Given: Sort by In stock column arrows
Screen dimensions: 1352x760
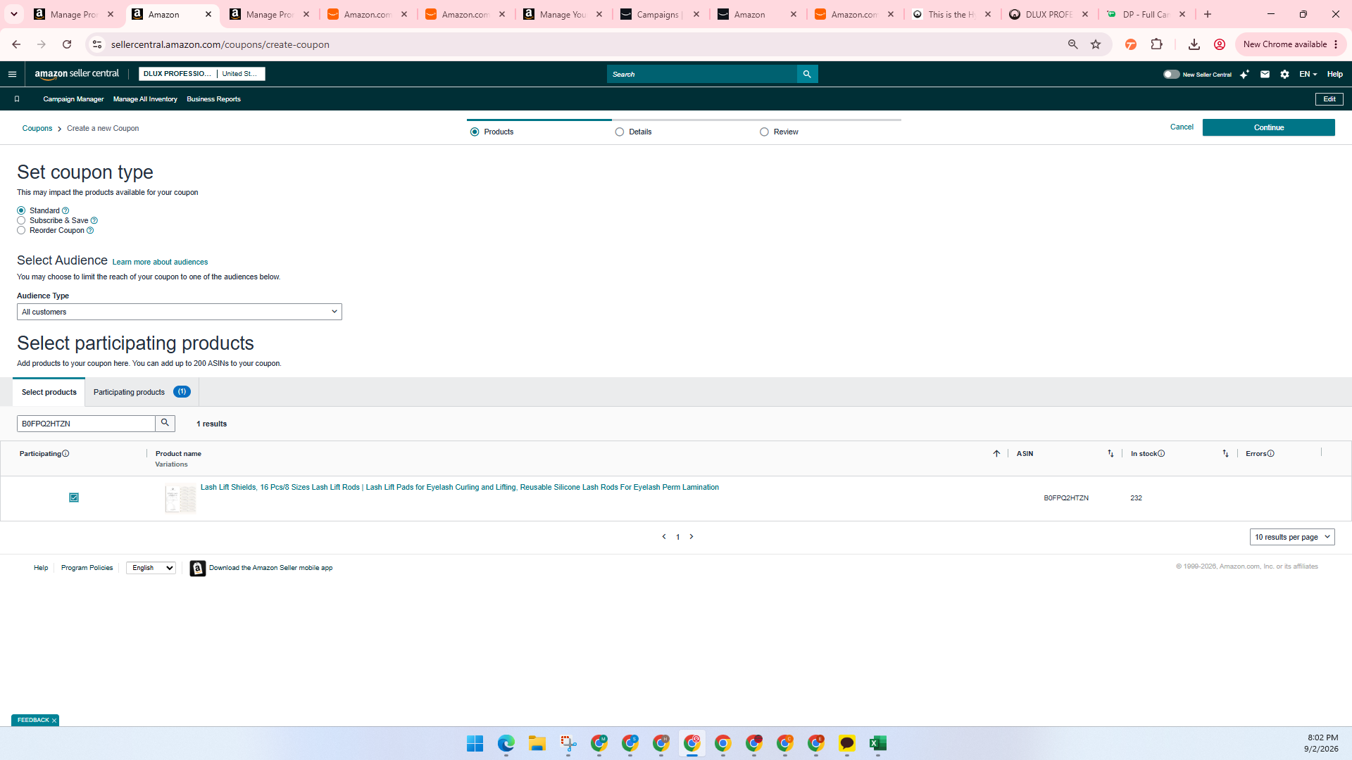Looking at the screenshot, I should [1225, 453].
